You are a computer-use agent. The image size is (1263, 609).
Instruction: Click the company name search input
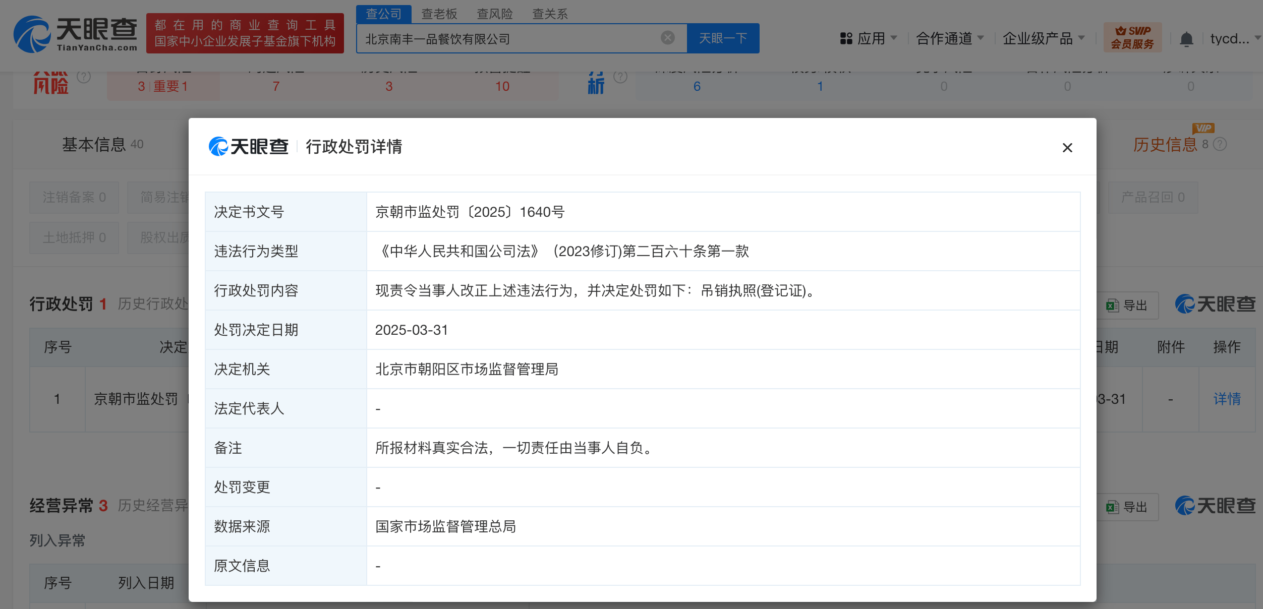point(504,39)
